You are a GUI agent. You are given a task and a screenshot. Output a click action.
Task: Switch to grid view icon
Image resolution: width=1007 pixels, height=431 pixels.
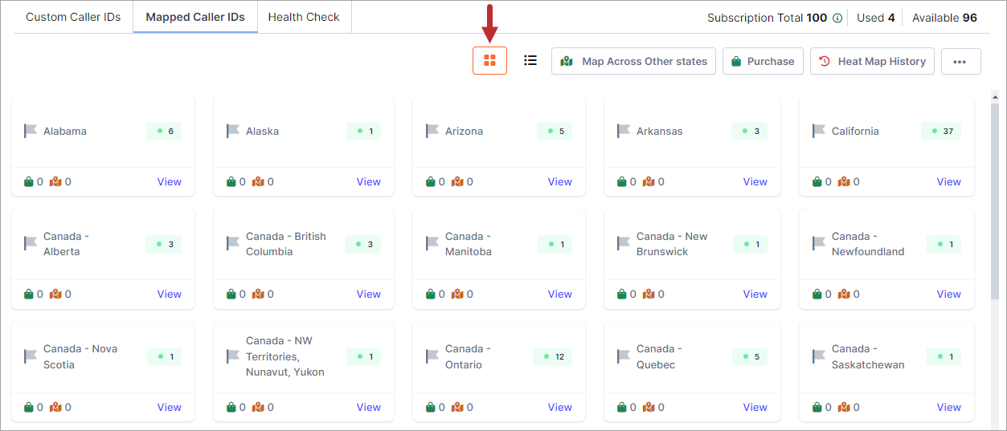click(489, 60)
